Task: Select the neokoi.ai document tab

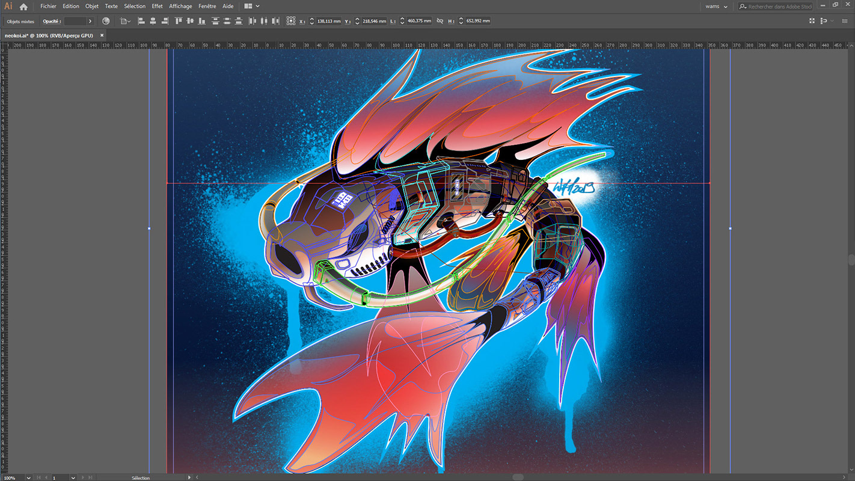Action: [x=49, y=35]
